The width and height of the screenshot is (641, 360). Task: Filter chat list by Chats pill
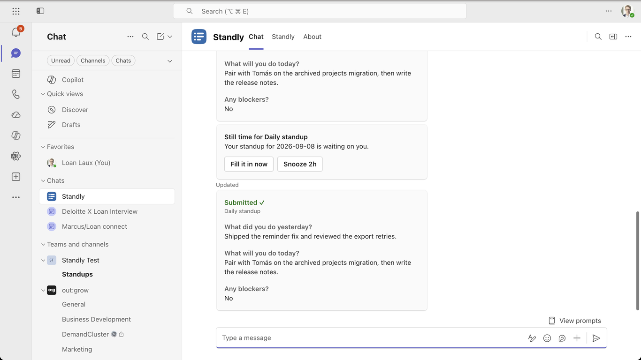(x=123, y=60)
